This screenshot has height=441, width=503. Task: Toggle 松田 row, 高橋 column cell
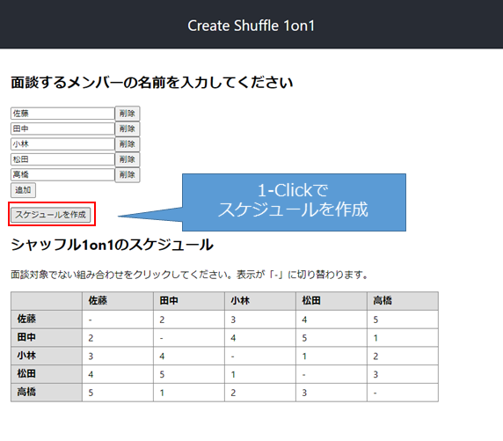coord(403,374)
